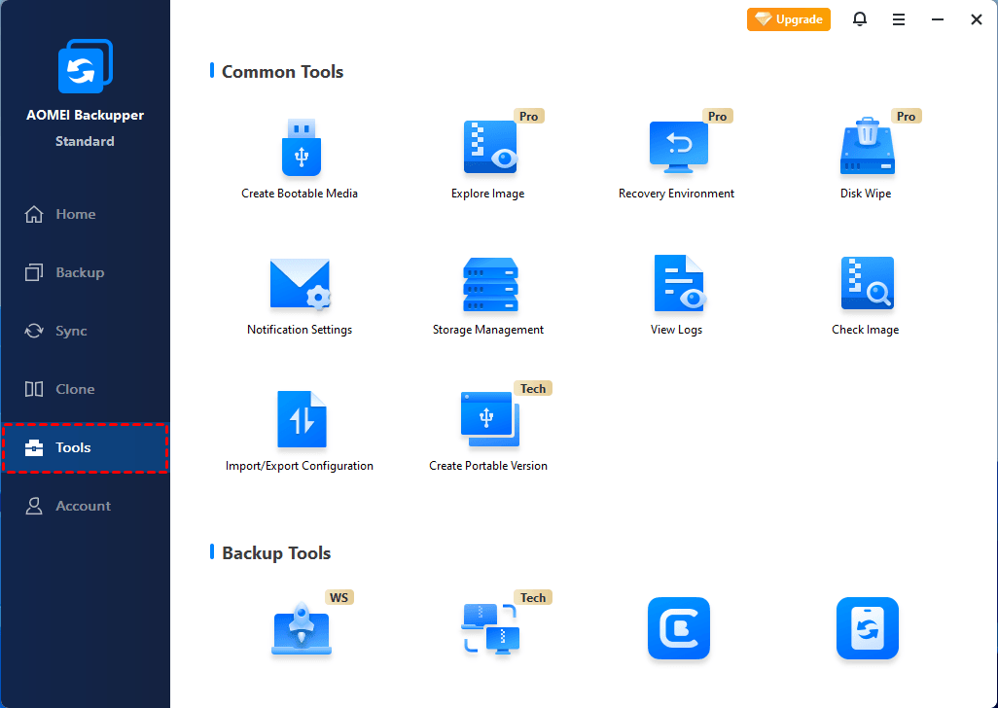The image size is (998, 708).
Task: Open the phone sync app icon
Action: pyautogui.click(x=867, y=628)
